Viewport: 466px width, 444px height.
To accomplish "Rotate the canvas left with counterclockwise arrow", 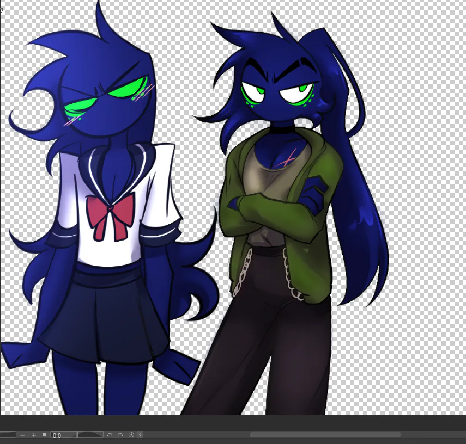I will (110, 435).
